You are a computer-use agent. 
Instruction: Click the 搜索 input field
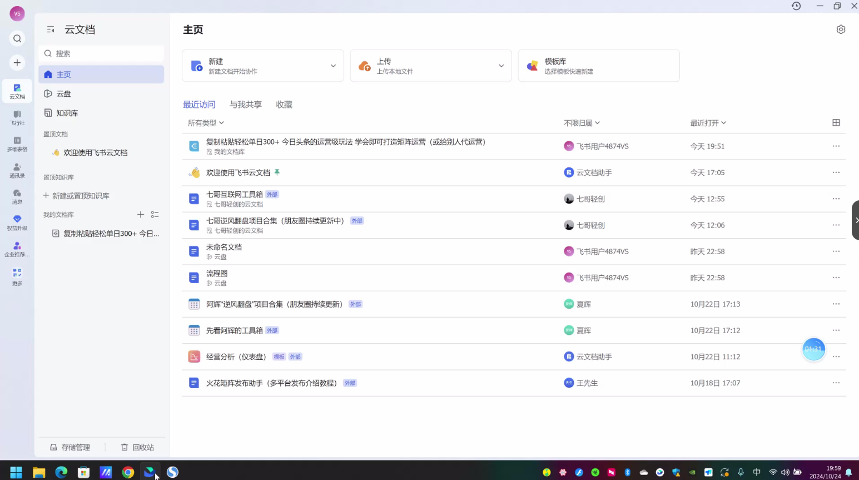pos(101,53)
